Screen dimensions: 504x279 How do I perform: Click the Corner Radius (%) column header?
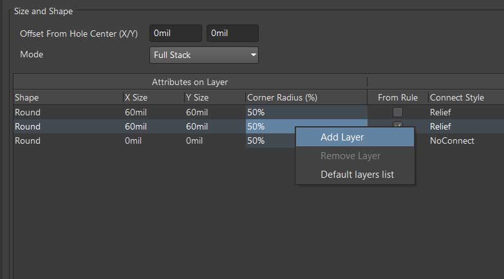tap(282, 98)
